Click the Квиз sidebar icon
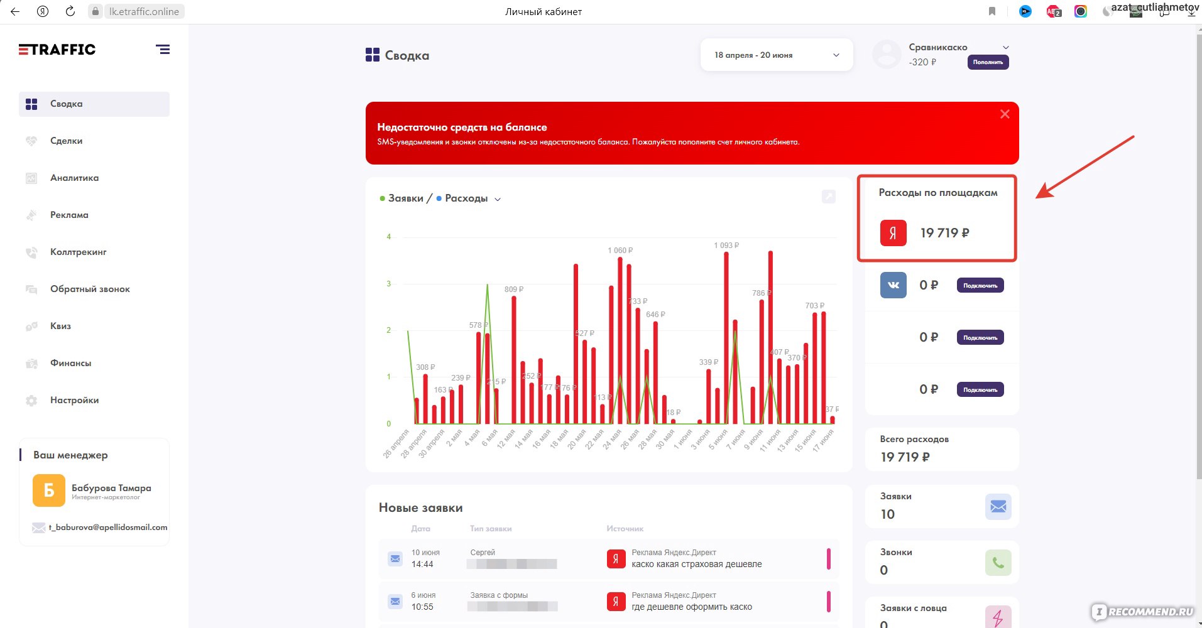 point(31,327)
